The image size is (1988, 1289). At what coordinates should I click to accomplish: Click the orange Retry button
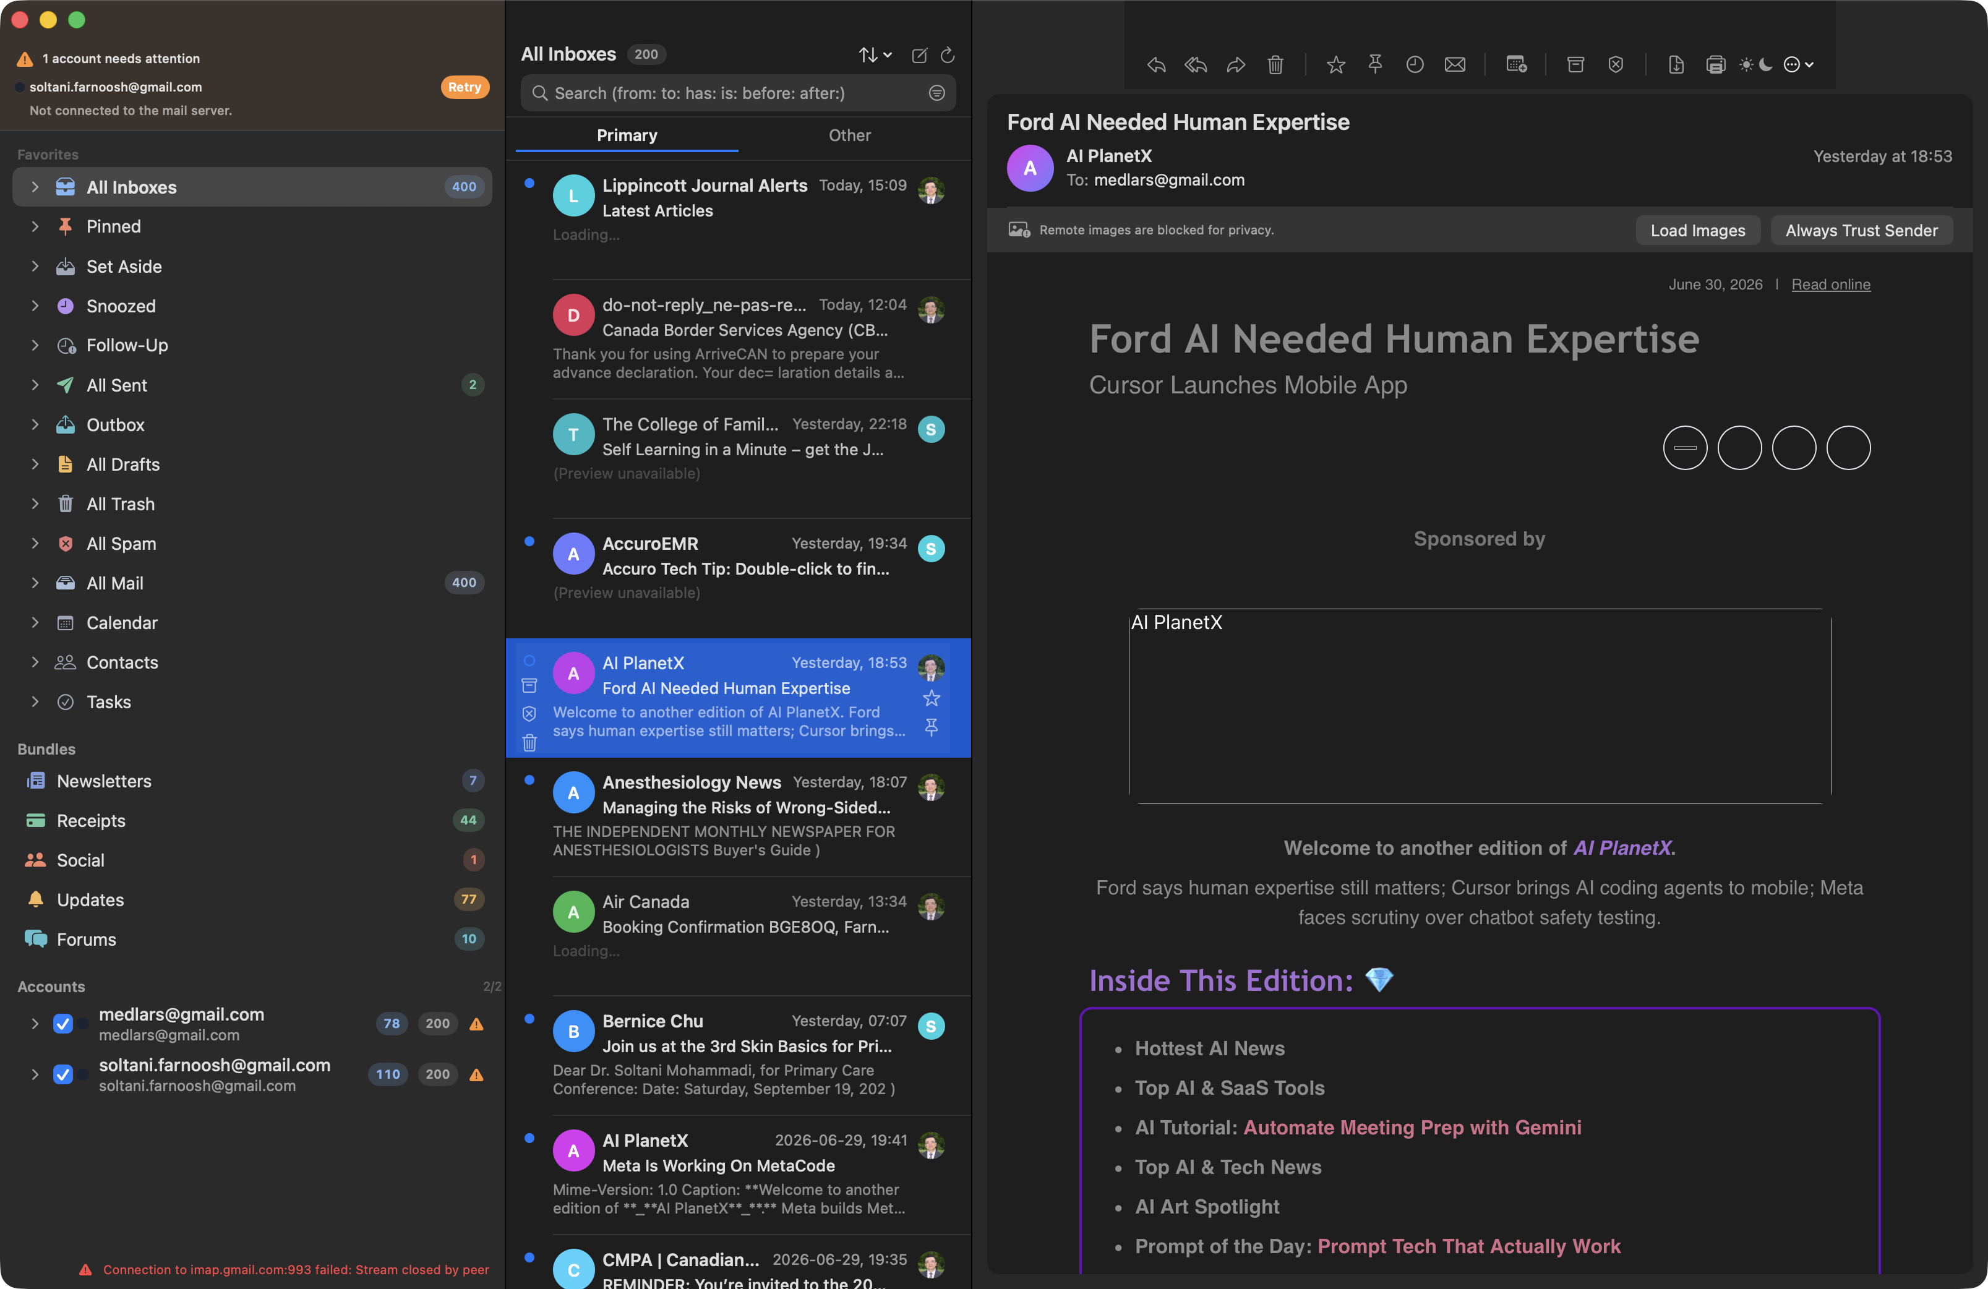tap(465, 87)
